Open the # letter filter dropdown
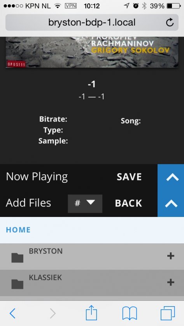Viewport: 184px width, 326px height. 85,203
